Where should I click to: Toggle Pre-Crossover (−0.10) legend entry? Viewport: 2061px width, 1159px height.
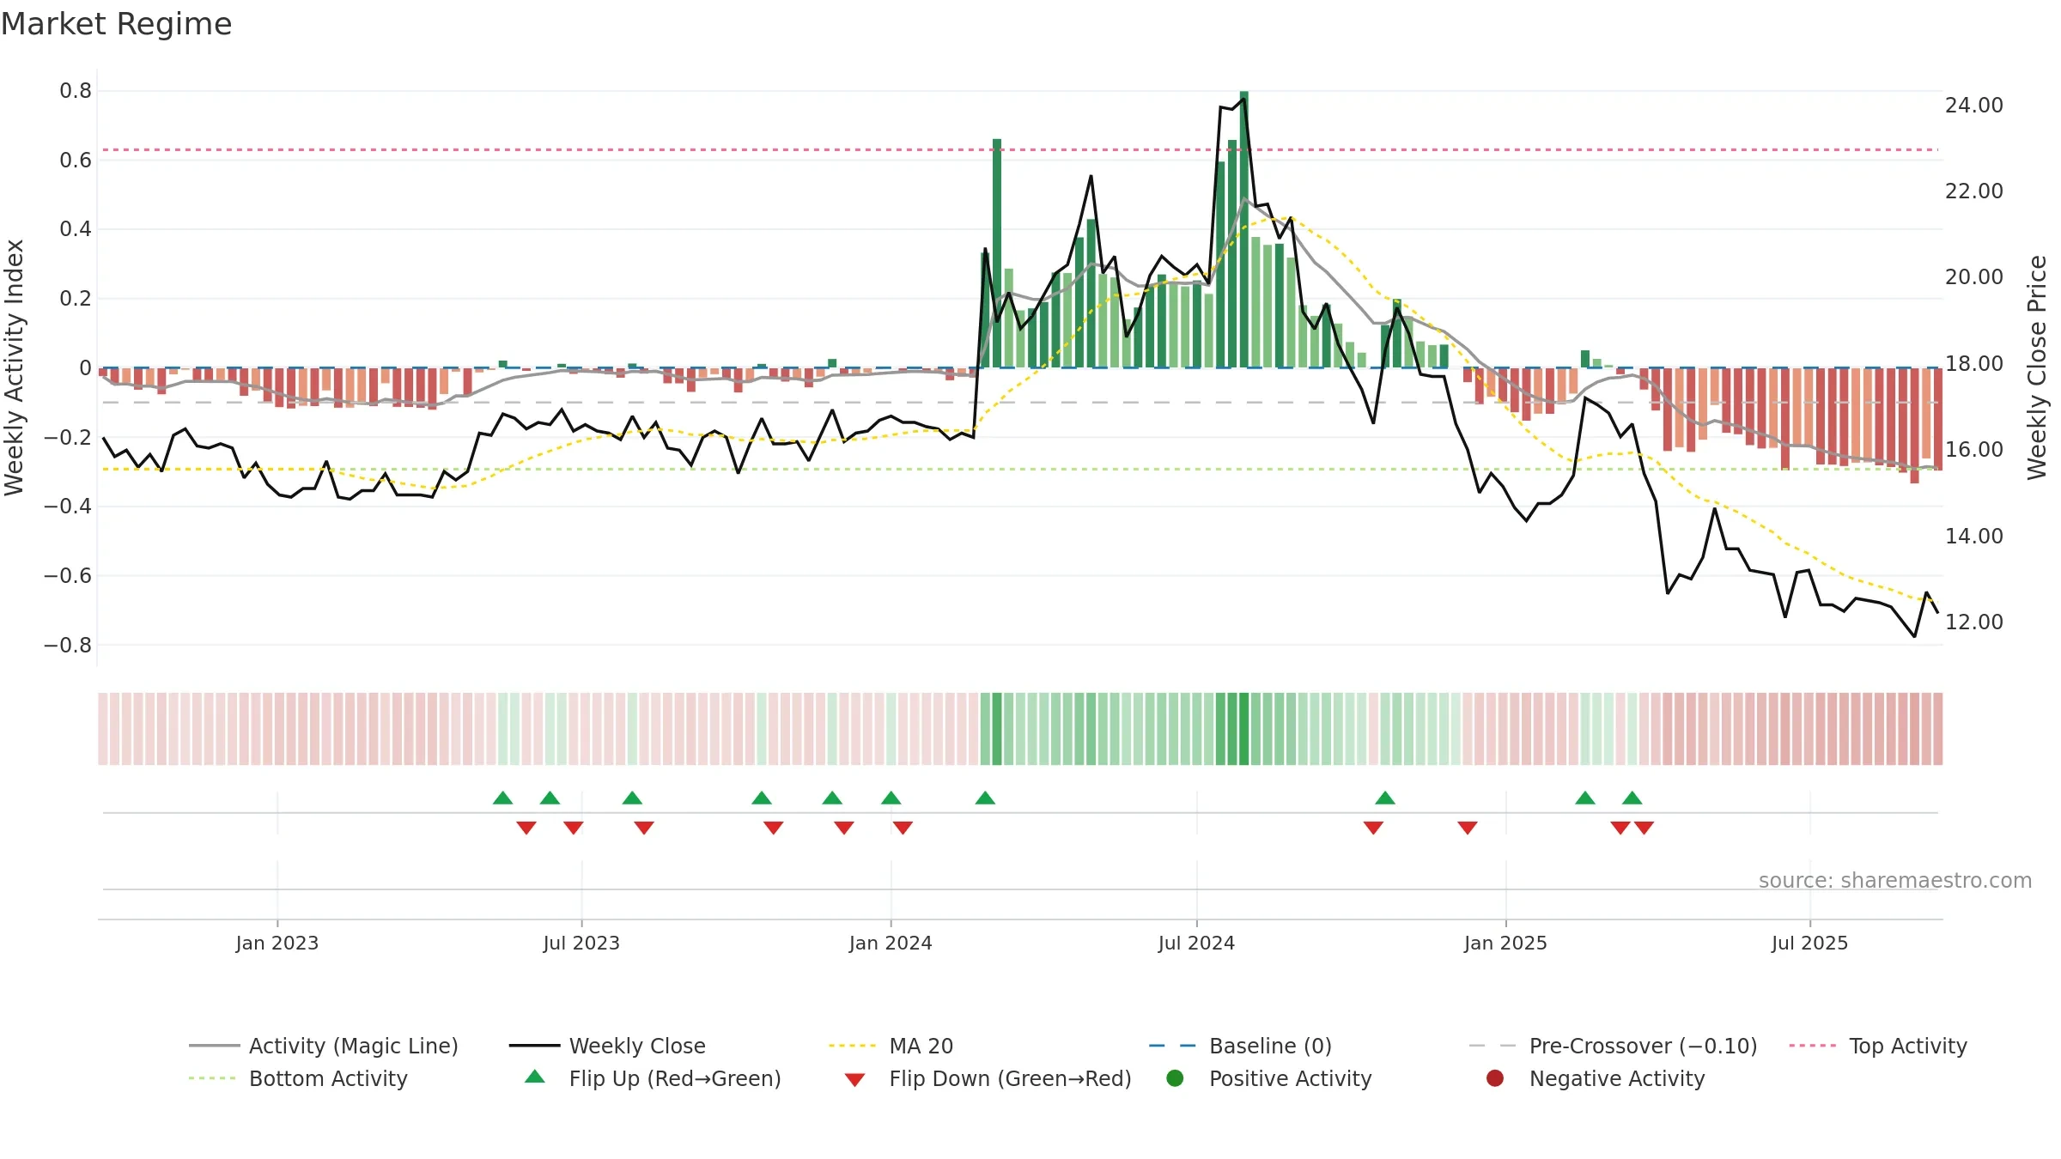coord(1613,1046)
